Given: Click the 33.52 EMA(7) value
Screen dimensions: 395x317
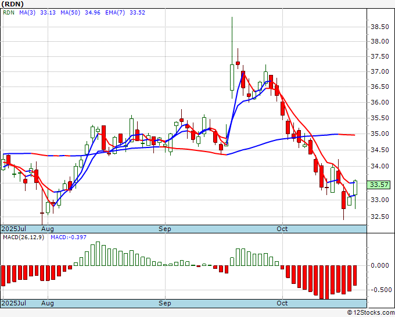Looking at the screenshot, I should pyautogui.click(x=137, y=13).
